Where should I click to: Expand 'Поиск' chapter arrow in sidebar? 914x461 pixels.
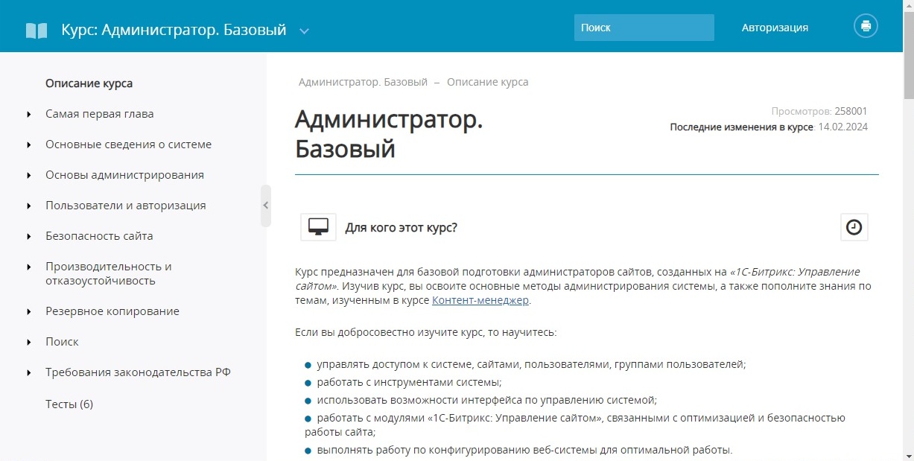click(x=28, y=343)
